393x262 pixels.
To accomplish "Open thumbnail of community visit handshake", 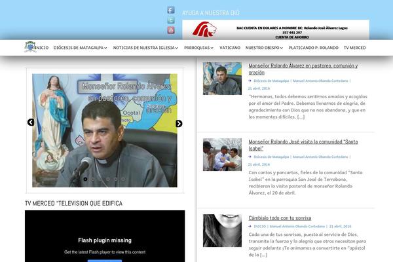I will [x=222, y=155].
